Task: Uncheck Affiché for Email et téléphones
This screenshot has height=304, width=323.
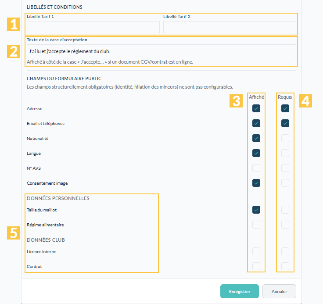Action: [256, 123]
